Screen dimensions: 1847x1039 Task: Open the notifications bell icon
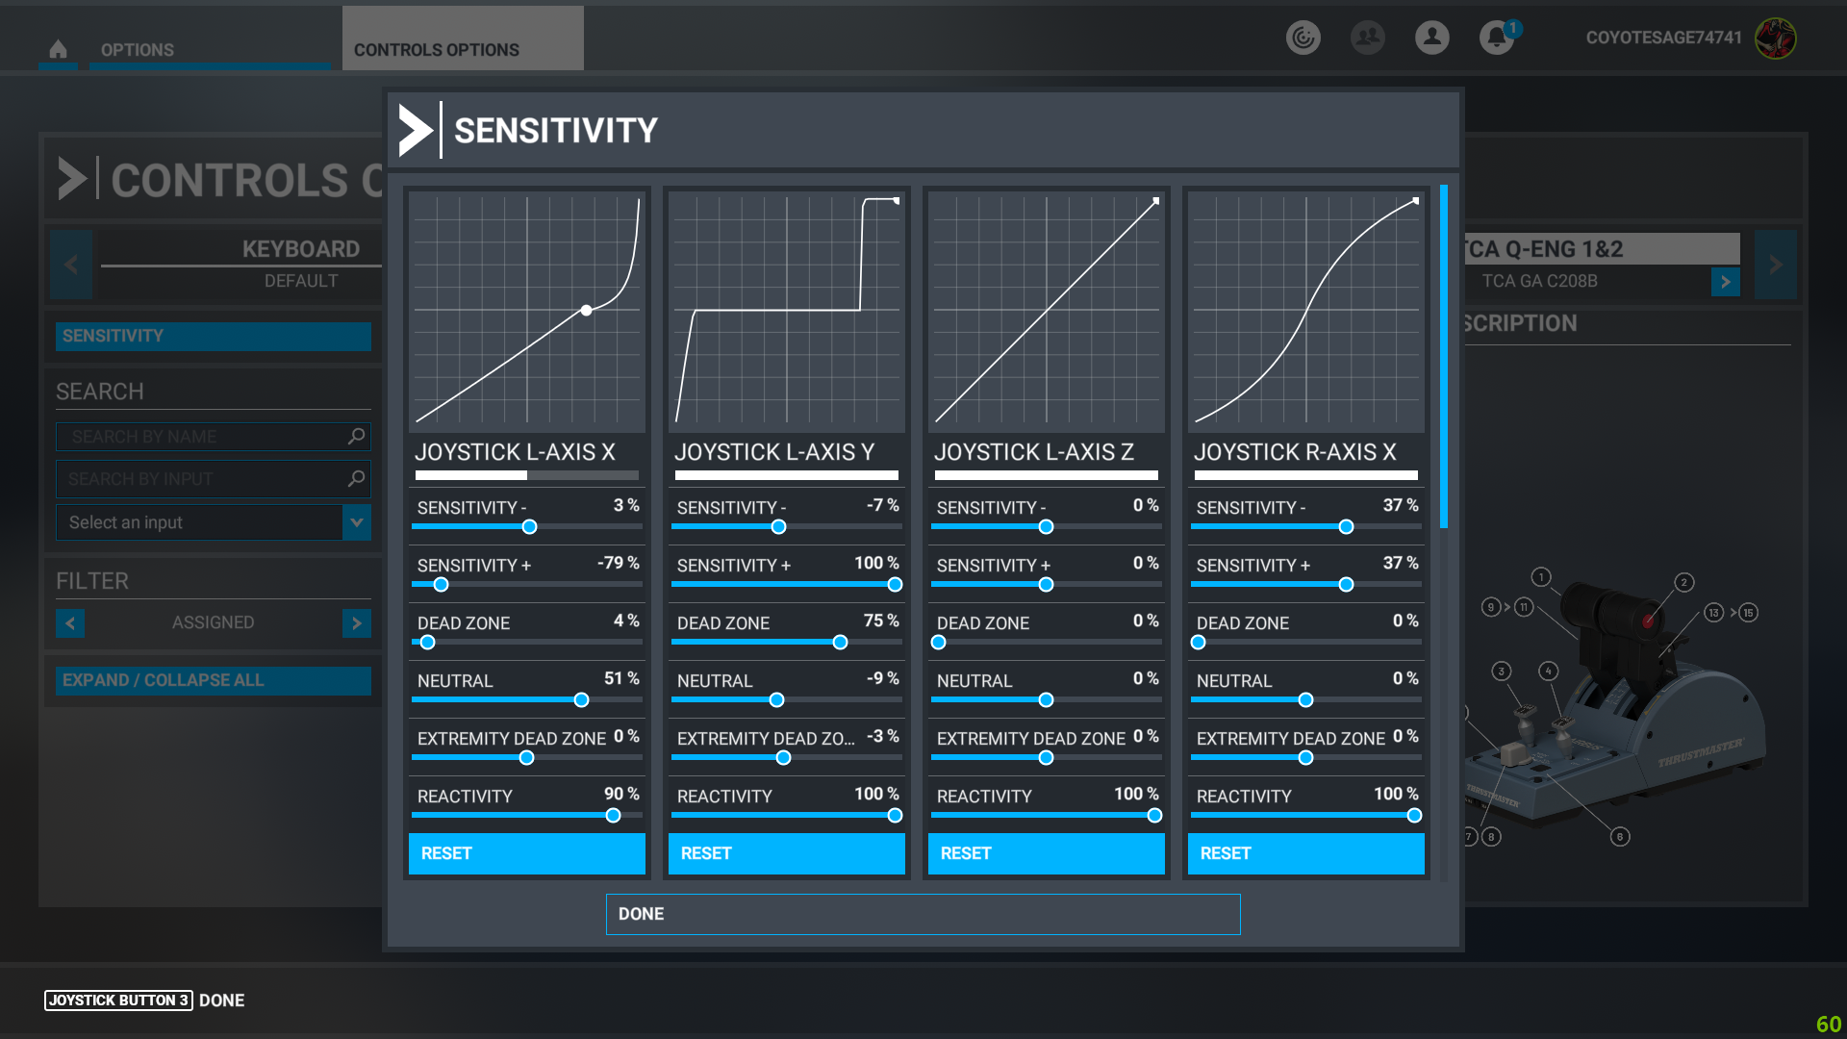coord(1496,38)
